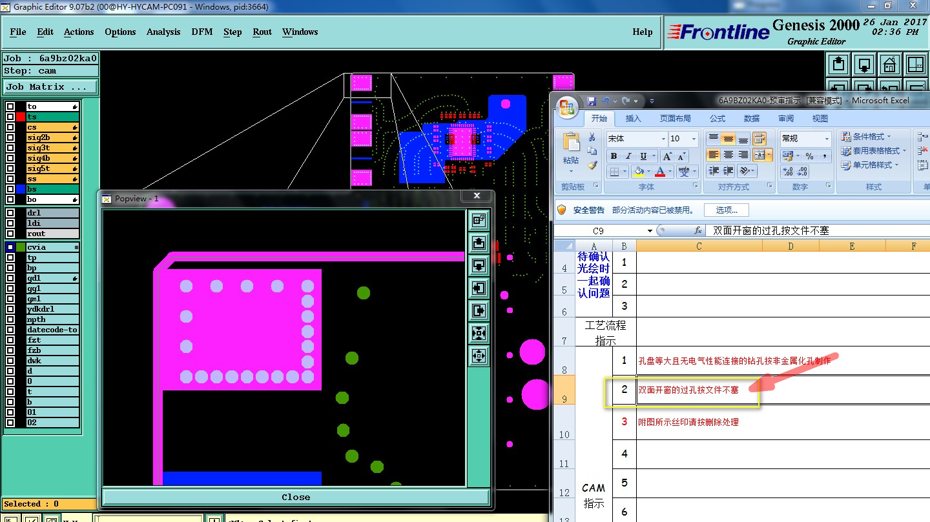This screenshot has width=930, height=522.
Task: Click the fill color bucket swatch in Excel
Action: 638,172
